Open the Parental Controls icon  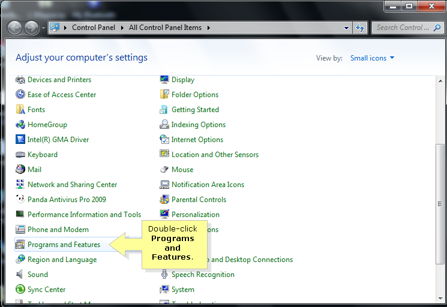coord(164,200)
